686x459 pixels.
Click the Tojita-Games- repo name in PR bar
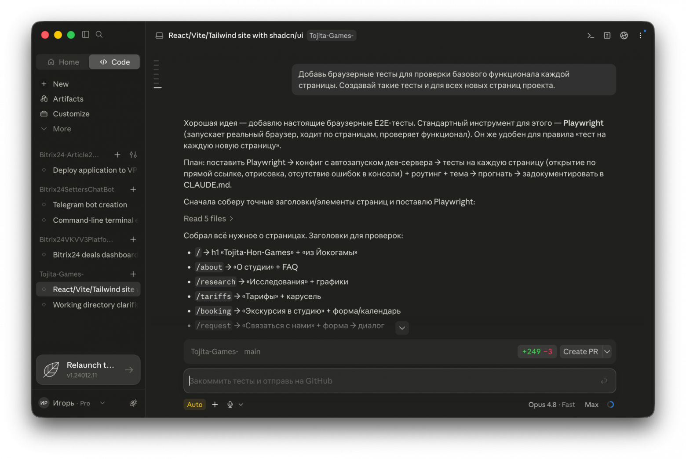point(214,352)
